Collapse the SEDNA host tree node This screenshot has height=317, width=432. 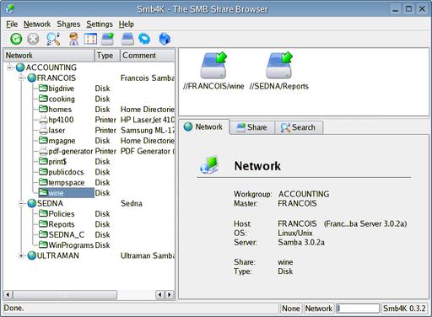21,203
